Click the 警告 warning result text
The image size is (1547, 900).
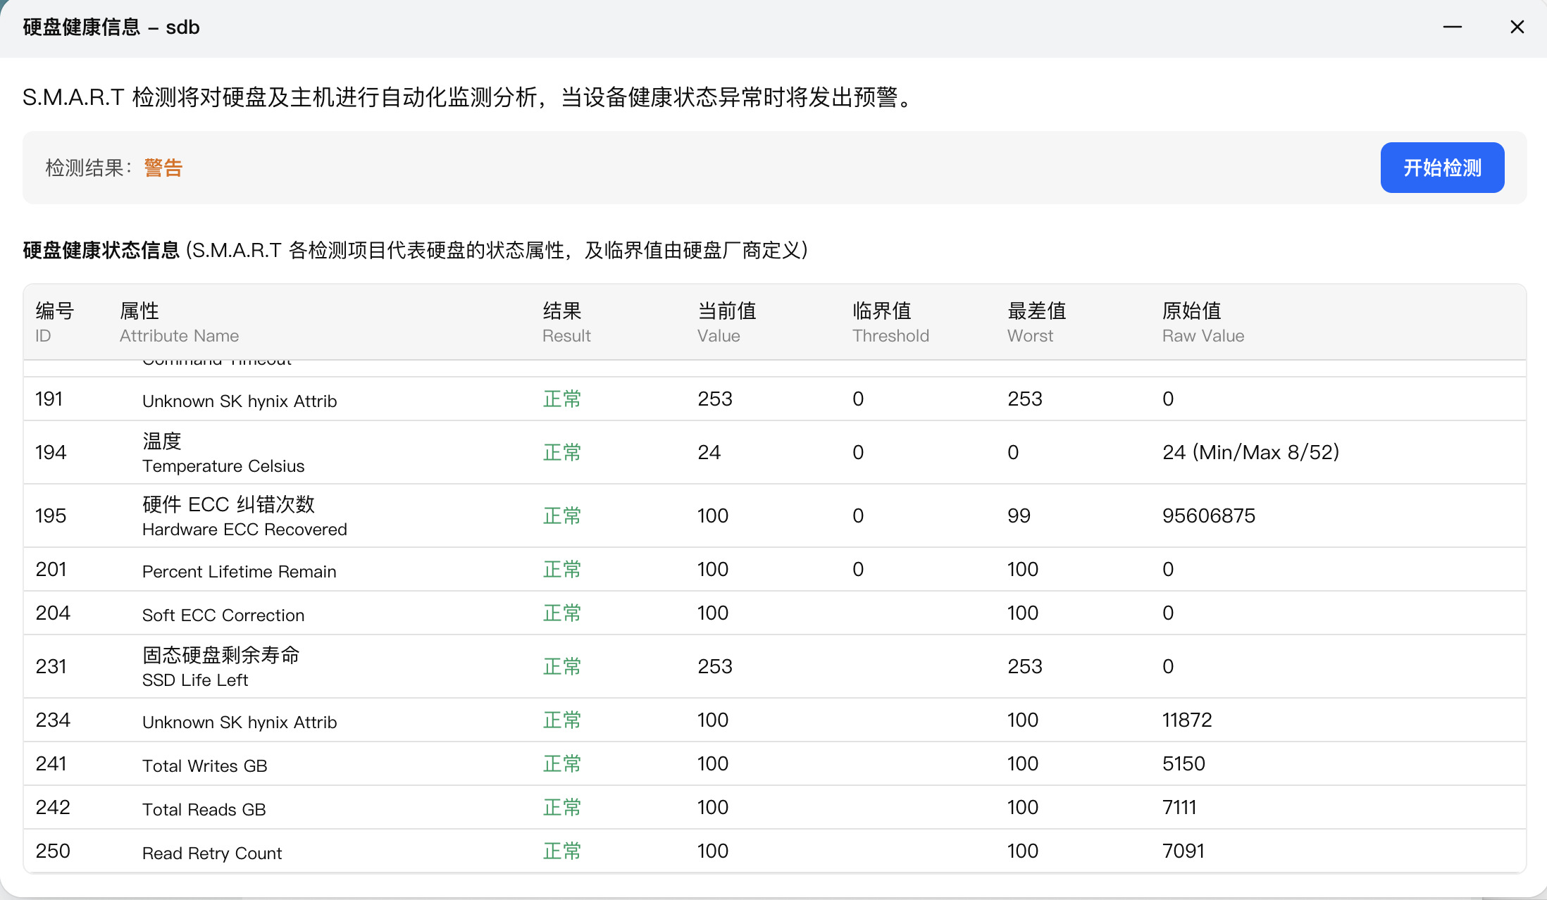click(163, 168)
